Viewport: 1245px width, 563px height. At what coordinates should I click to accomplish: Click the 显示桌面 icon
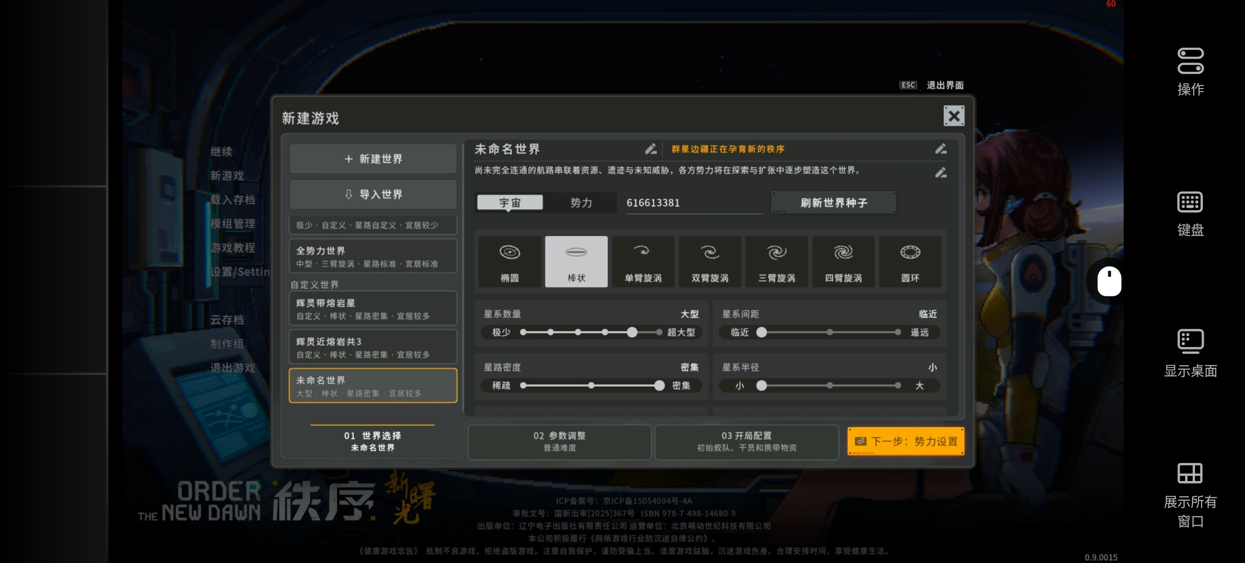click(1190, 353)
